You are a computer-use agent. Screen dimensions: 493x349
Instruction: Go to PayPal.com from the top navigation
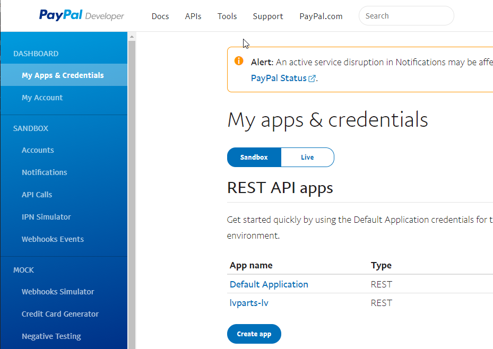321,16
